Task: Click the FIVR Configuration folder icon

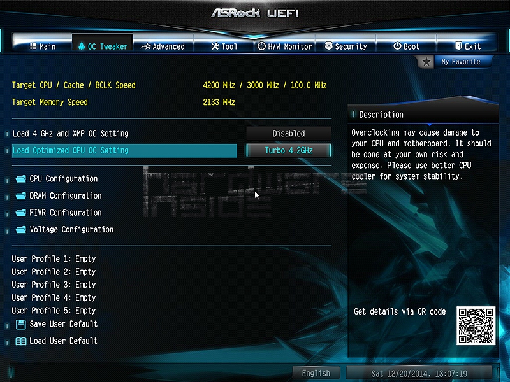Action: click(21, 213)
